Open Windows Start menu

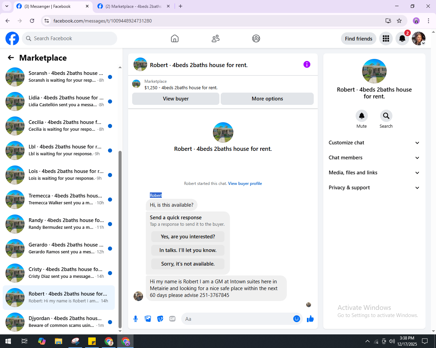(x=8, y=341)
